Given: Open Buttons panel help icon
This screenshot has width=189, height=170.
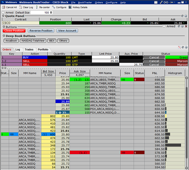Looking at the screenshot, I should tap(182, 26).
